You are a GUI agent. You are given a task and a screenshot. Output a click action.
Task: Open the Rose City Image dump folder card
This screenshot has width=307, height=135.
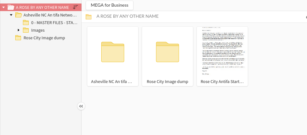click(x=168, y=56)
